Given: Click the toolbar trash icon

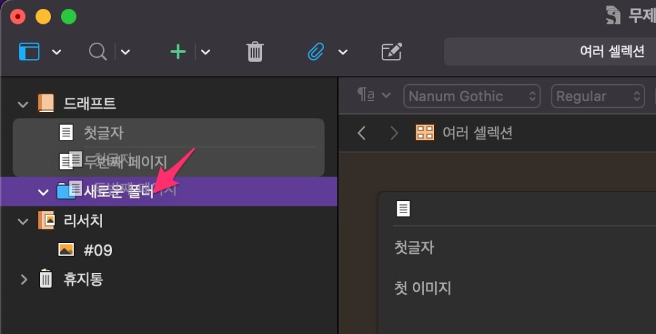Looking at the screenshot, I should coord(255,52).
